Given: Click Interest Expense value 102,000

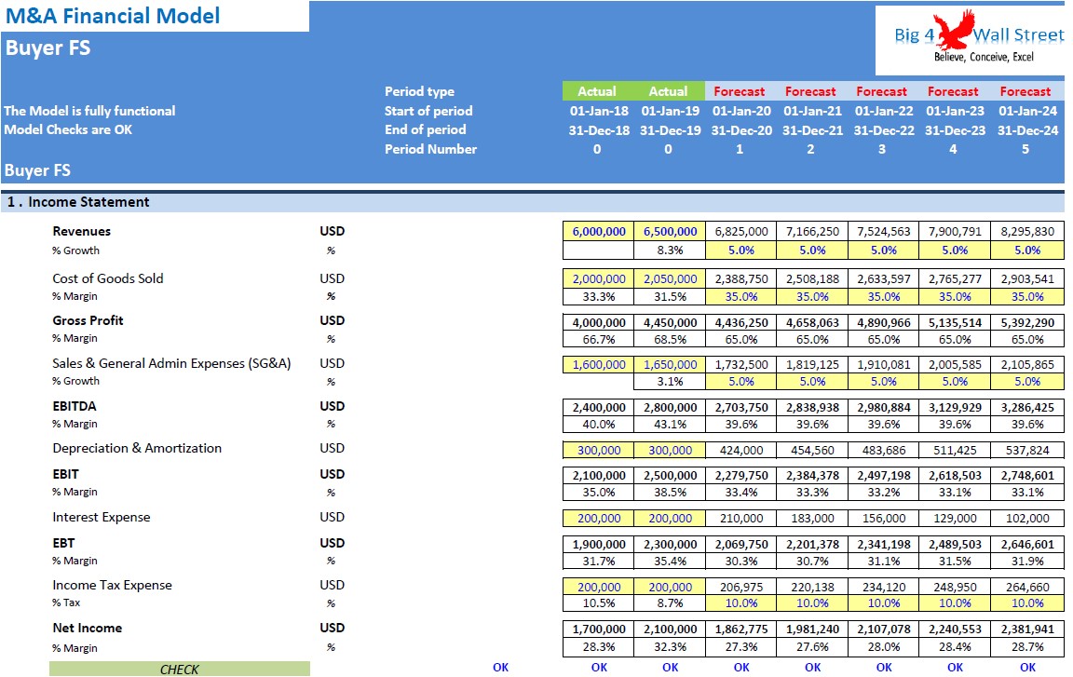Looking at the screenshot, I should click(1027, 519).
